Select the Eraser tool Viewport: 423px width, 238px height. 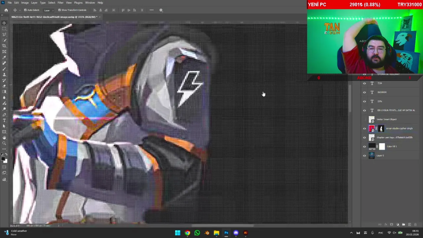(x=4, y=86)
